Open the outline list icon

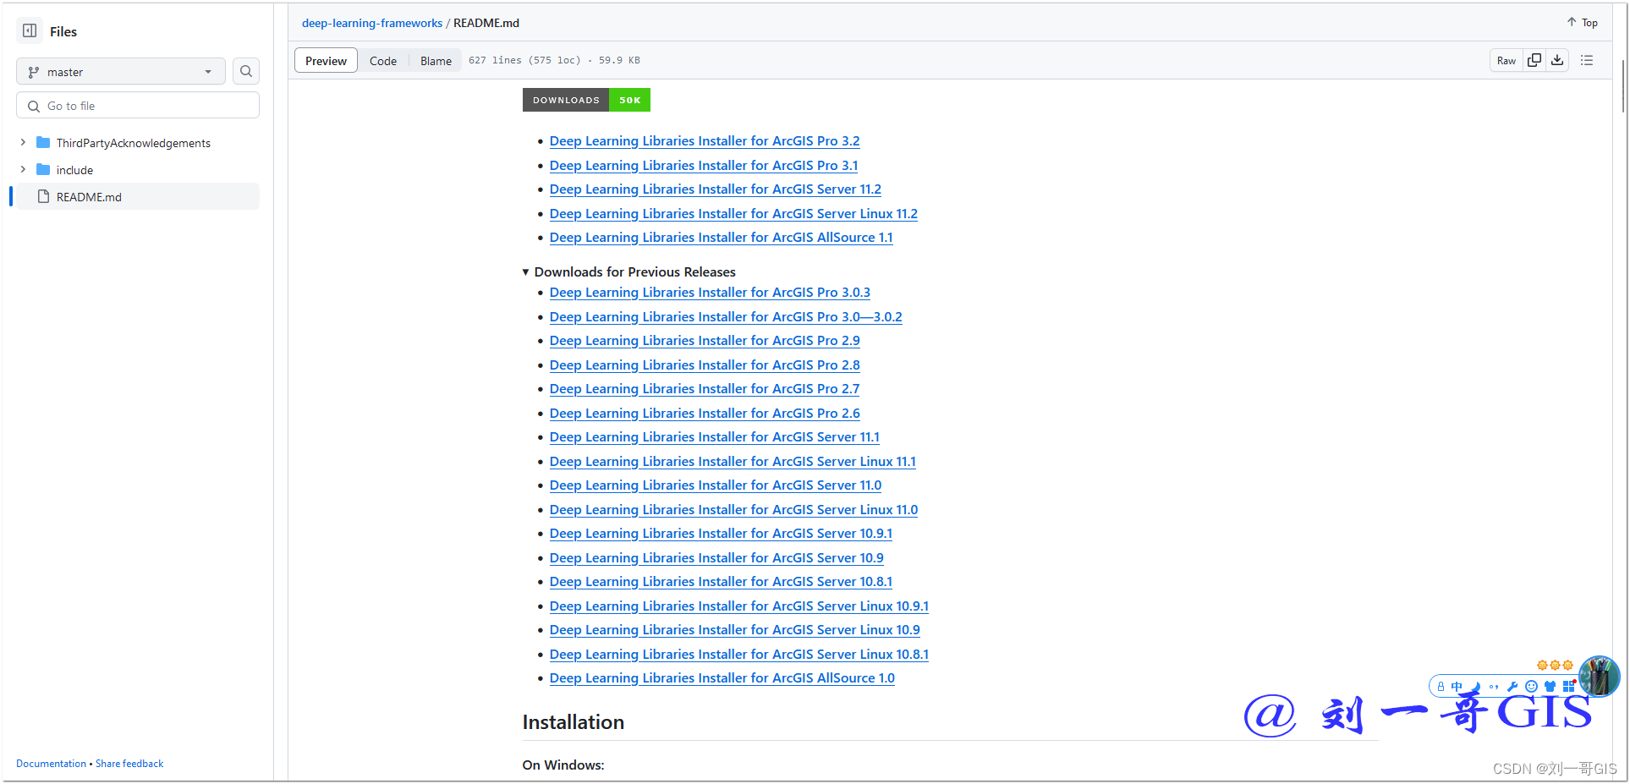click(1587, 60)
